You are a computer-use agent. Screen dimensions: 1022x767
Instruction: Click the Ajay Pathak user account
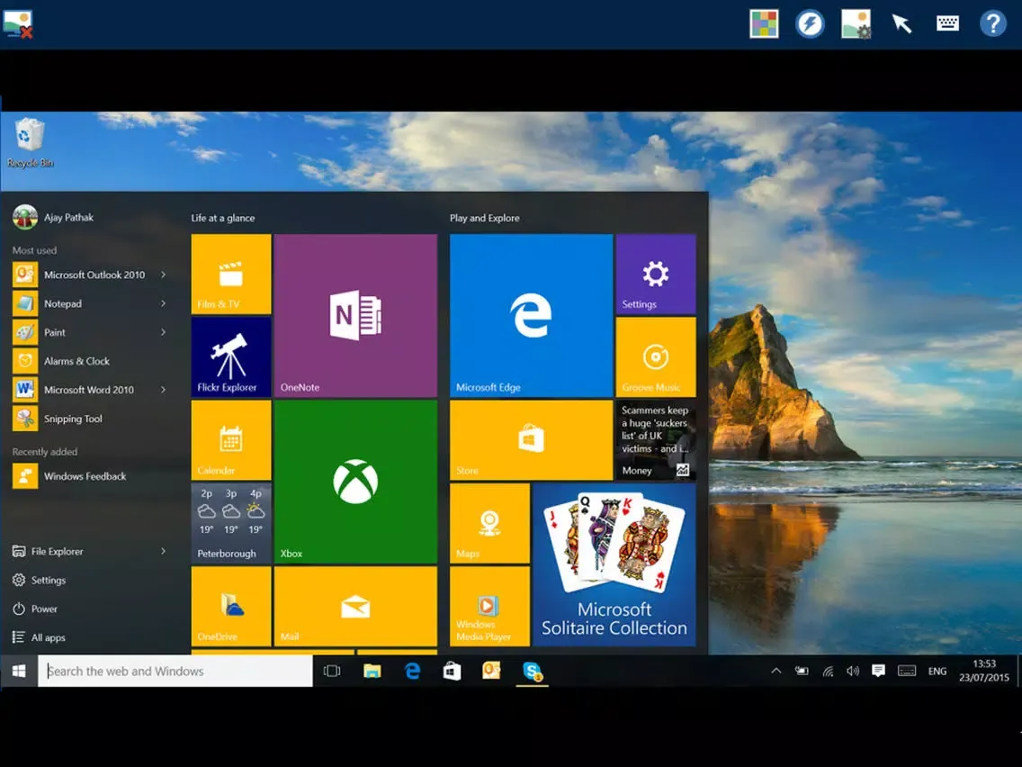tap(53, 217)
